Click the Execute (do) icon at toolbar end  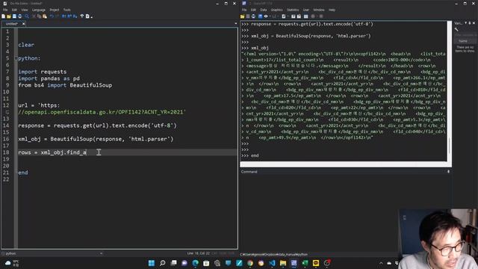88,16
